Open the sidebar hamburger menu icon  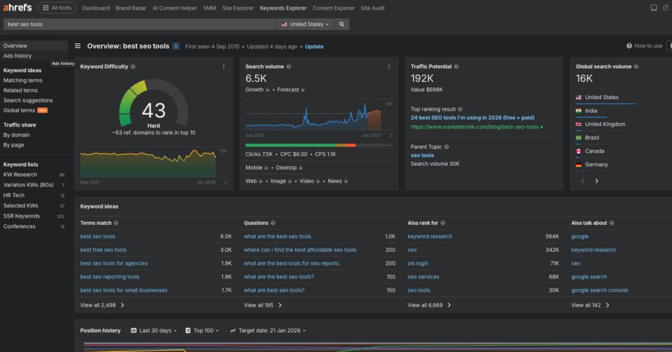77,46
